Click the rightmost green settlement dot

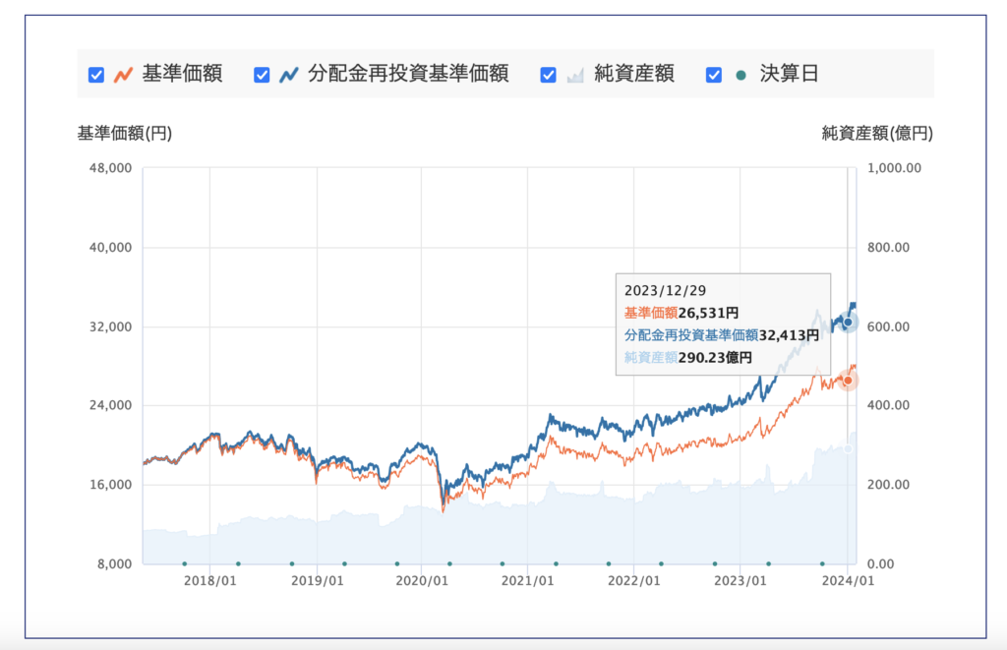(x=822, y=563)
